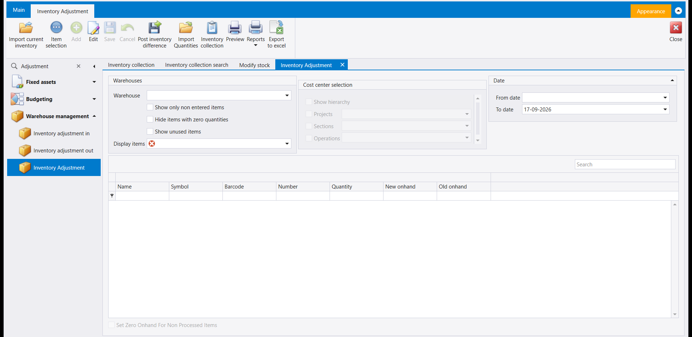Select the Main ribbon tab
The height and width of the screenshot is (337, 692).
[x=19, y=10]
